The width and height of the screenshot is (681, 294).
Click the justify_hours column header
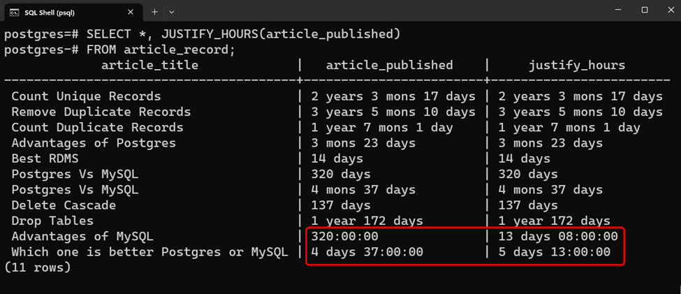577,65
